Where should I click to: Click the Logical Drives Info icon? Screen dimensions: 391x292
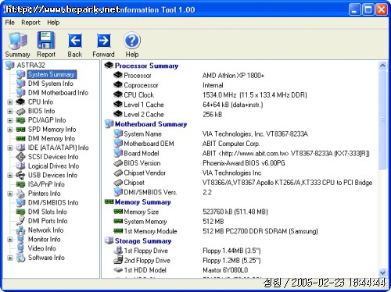(x=20, y=166)
